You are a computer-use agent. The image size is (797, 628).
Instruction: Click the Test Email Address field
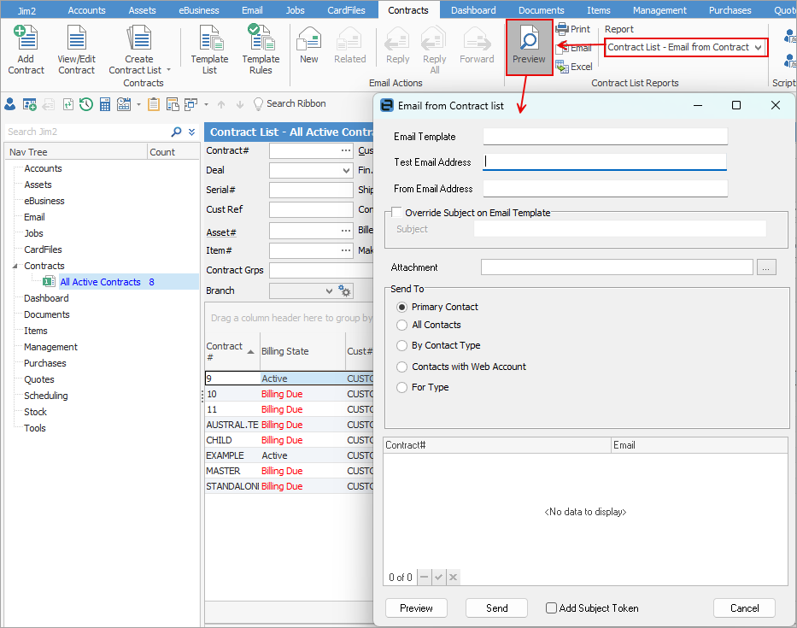(x=605, y=162)
